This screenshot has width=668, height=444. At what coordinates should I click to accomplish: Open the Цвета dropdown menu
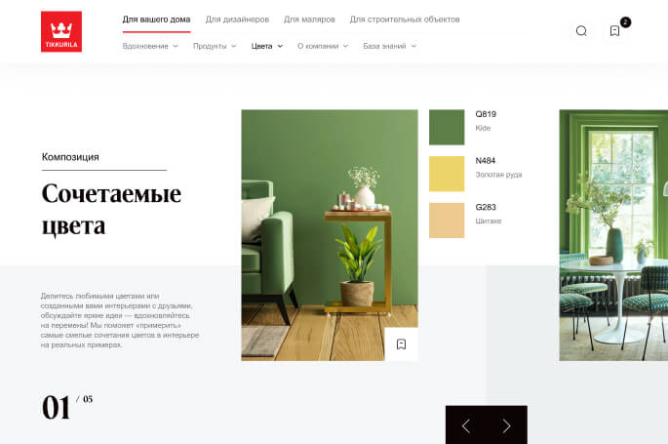(266, 46)
